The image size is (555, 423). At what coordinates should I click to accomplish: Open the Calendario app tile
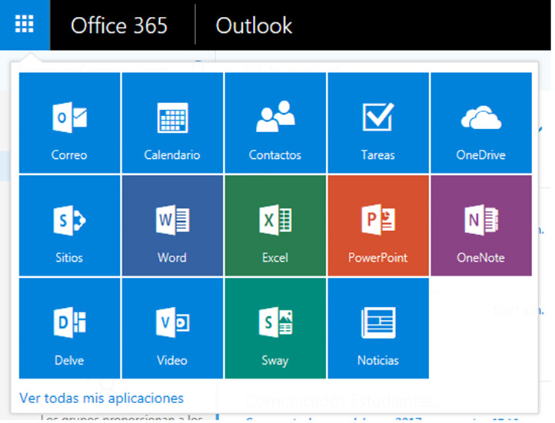coord(172,123)
